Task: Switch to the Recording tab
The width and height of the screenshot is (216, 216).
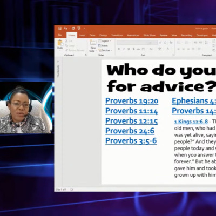Action: [186, 35]
